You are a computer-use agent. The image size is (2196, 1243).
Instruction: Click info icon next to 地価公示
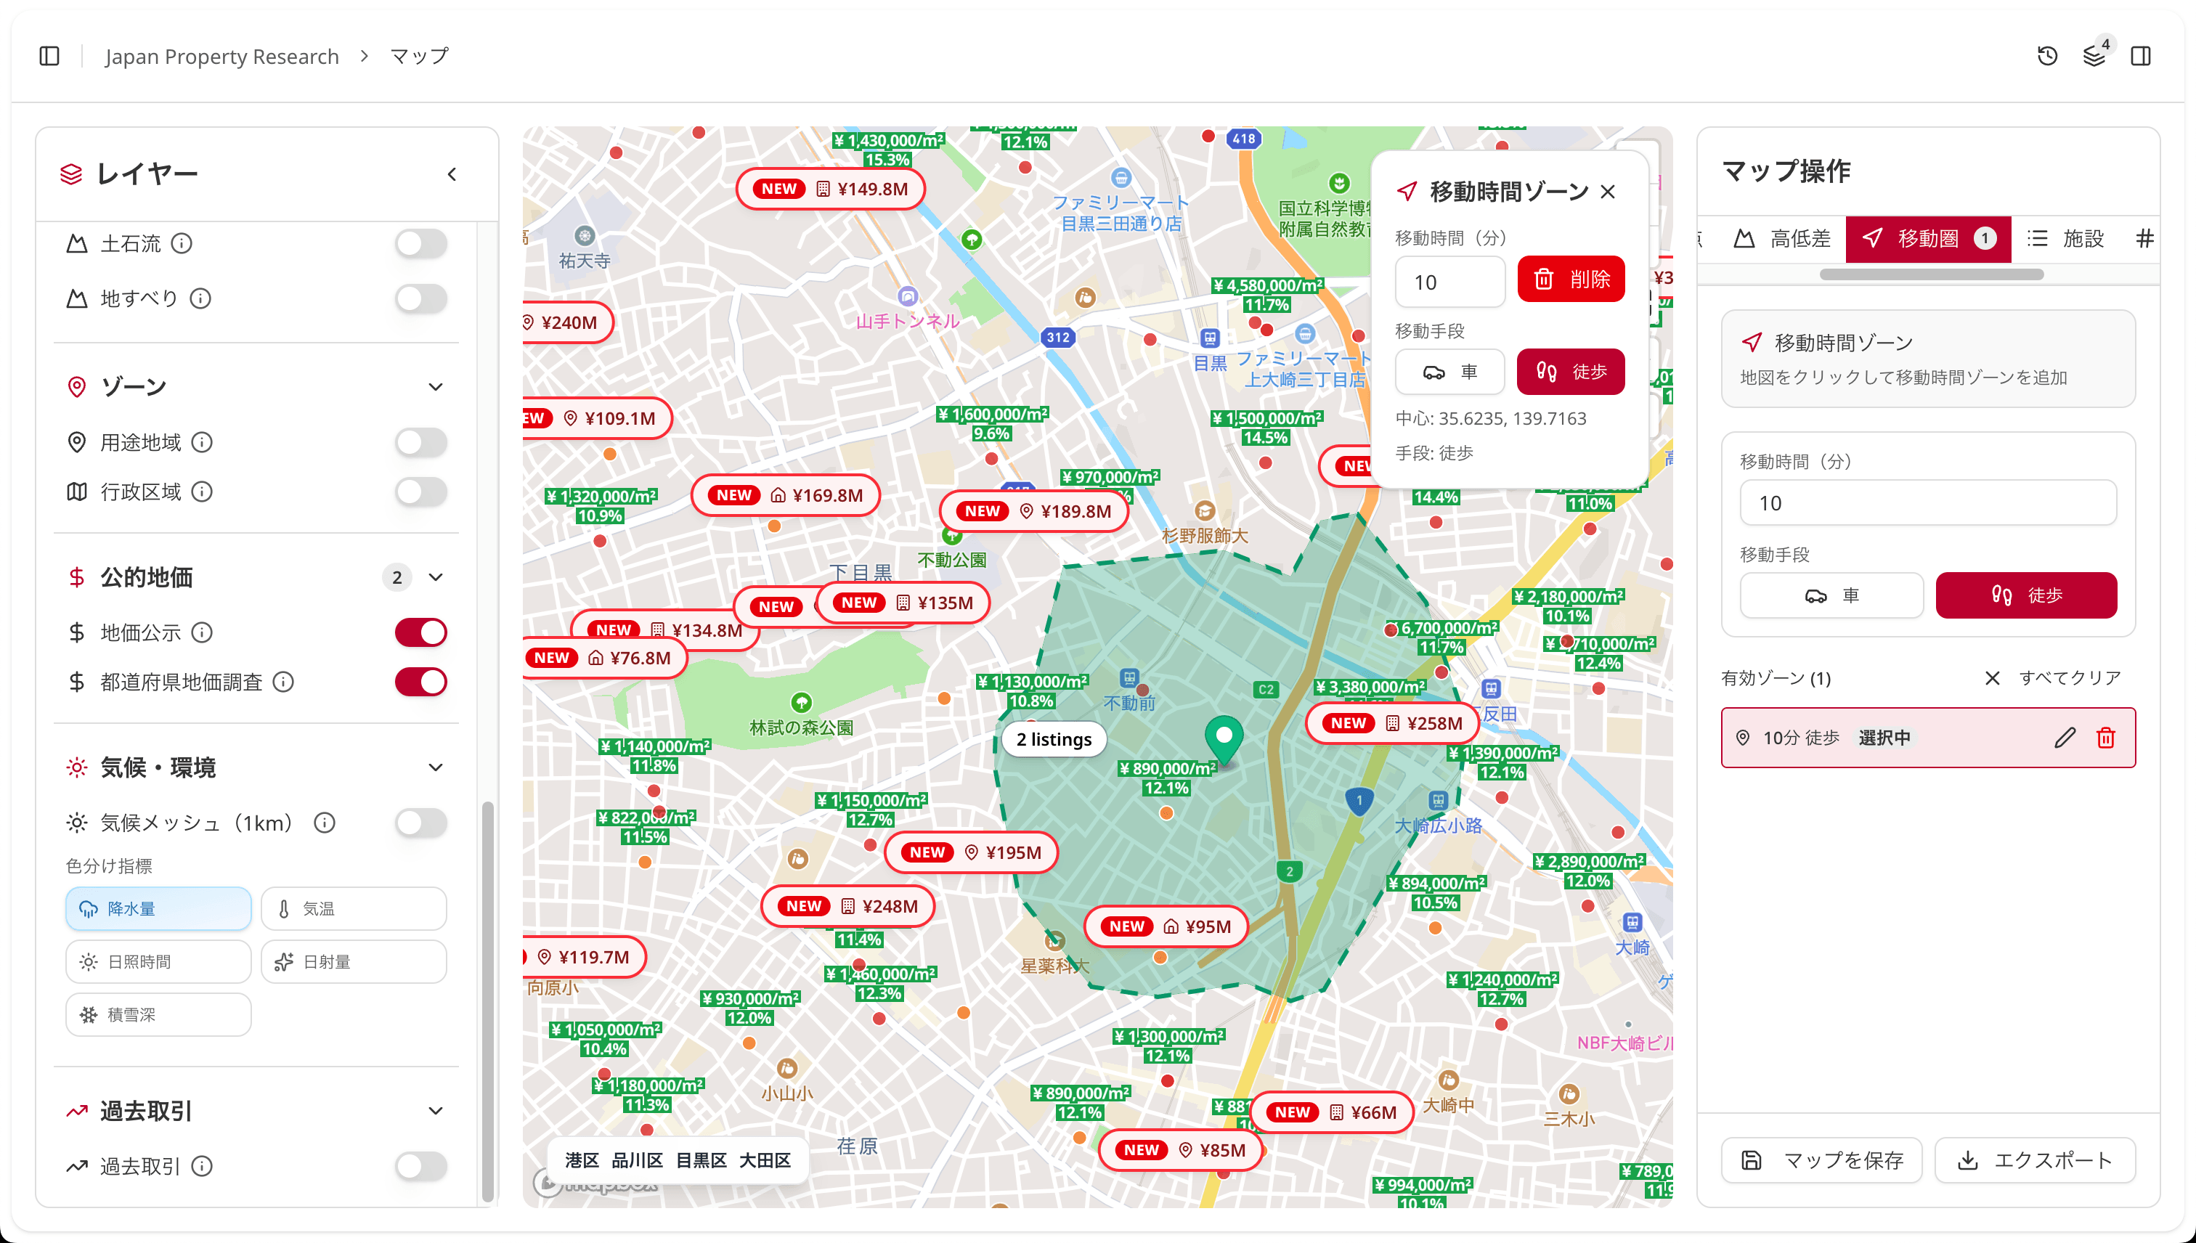click(203, 632)
